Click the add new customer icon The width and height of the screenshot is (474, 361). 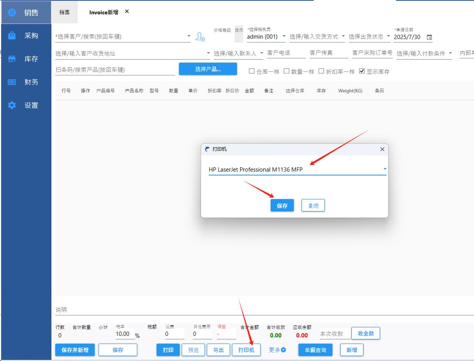tap(200, 37)
